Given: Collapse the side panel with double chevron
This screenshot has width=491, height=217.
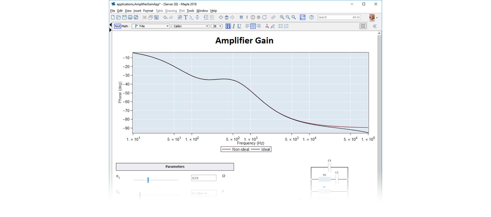Looking at the screenshot, I should pos(375,26).
